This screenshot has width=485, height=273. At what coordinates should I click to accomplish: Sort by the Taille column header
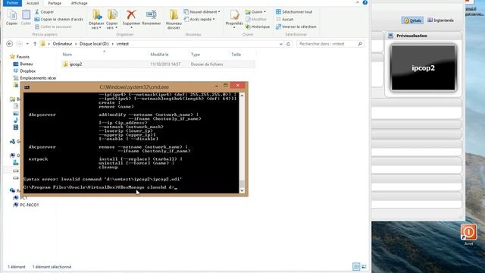coord(236,55)
